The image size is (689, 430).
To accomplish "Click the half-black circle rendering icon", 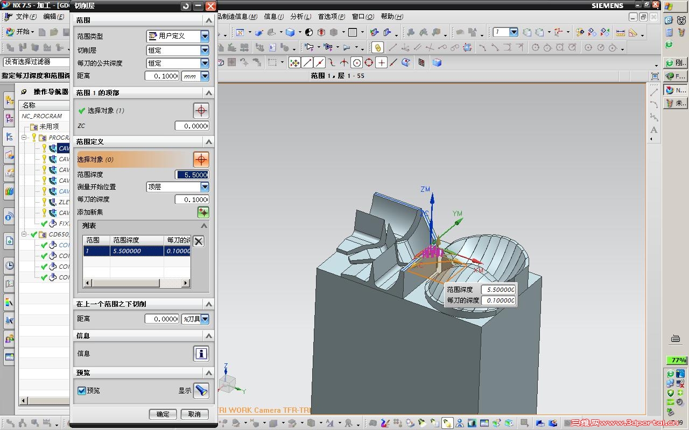I will click(309, 32).
